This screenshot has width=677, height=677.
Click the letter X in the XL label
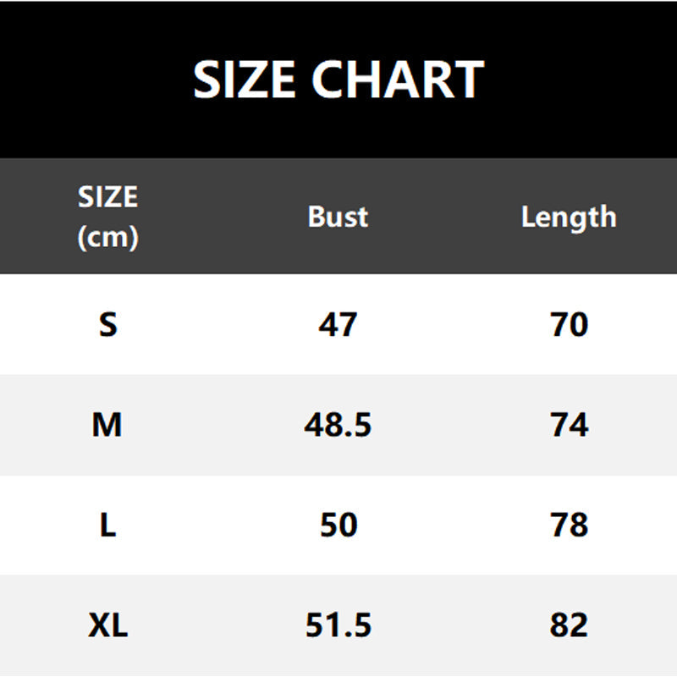pos(98,626)
